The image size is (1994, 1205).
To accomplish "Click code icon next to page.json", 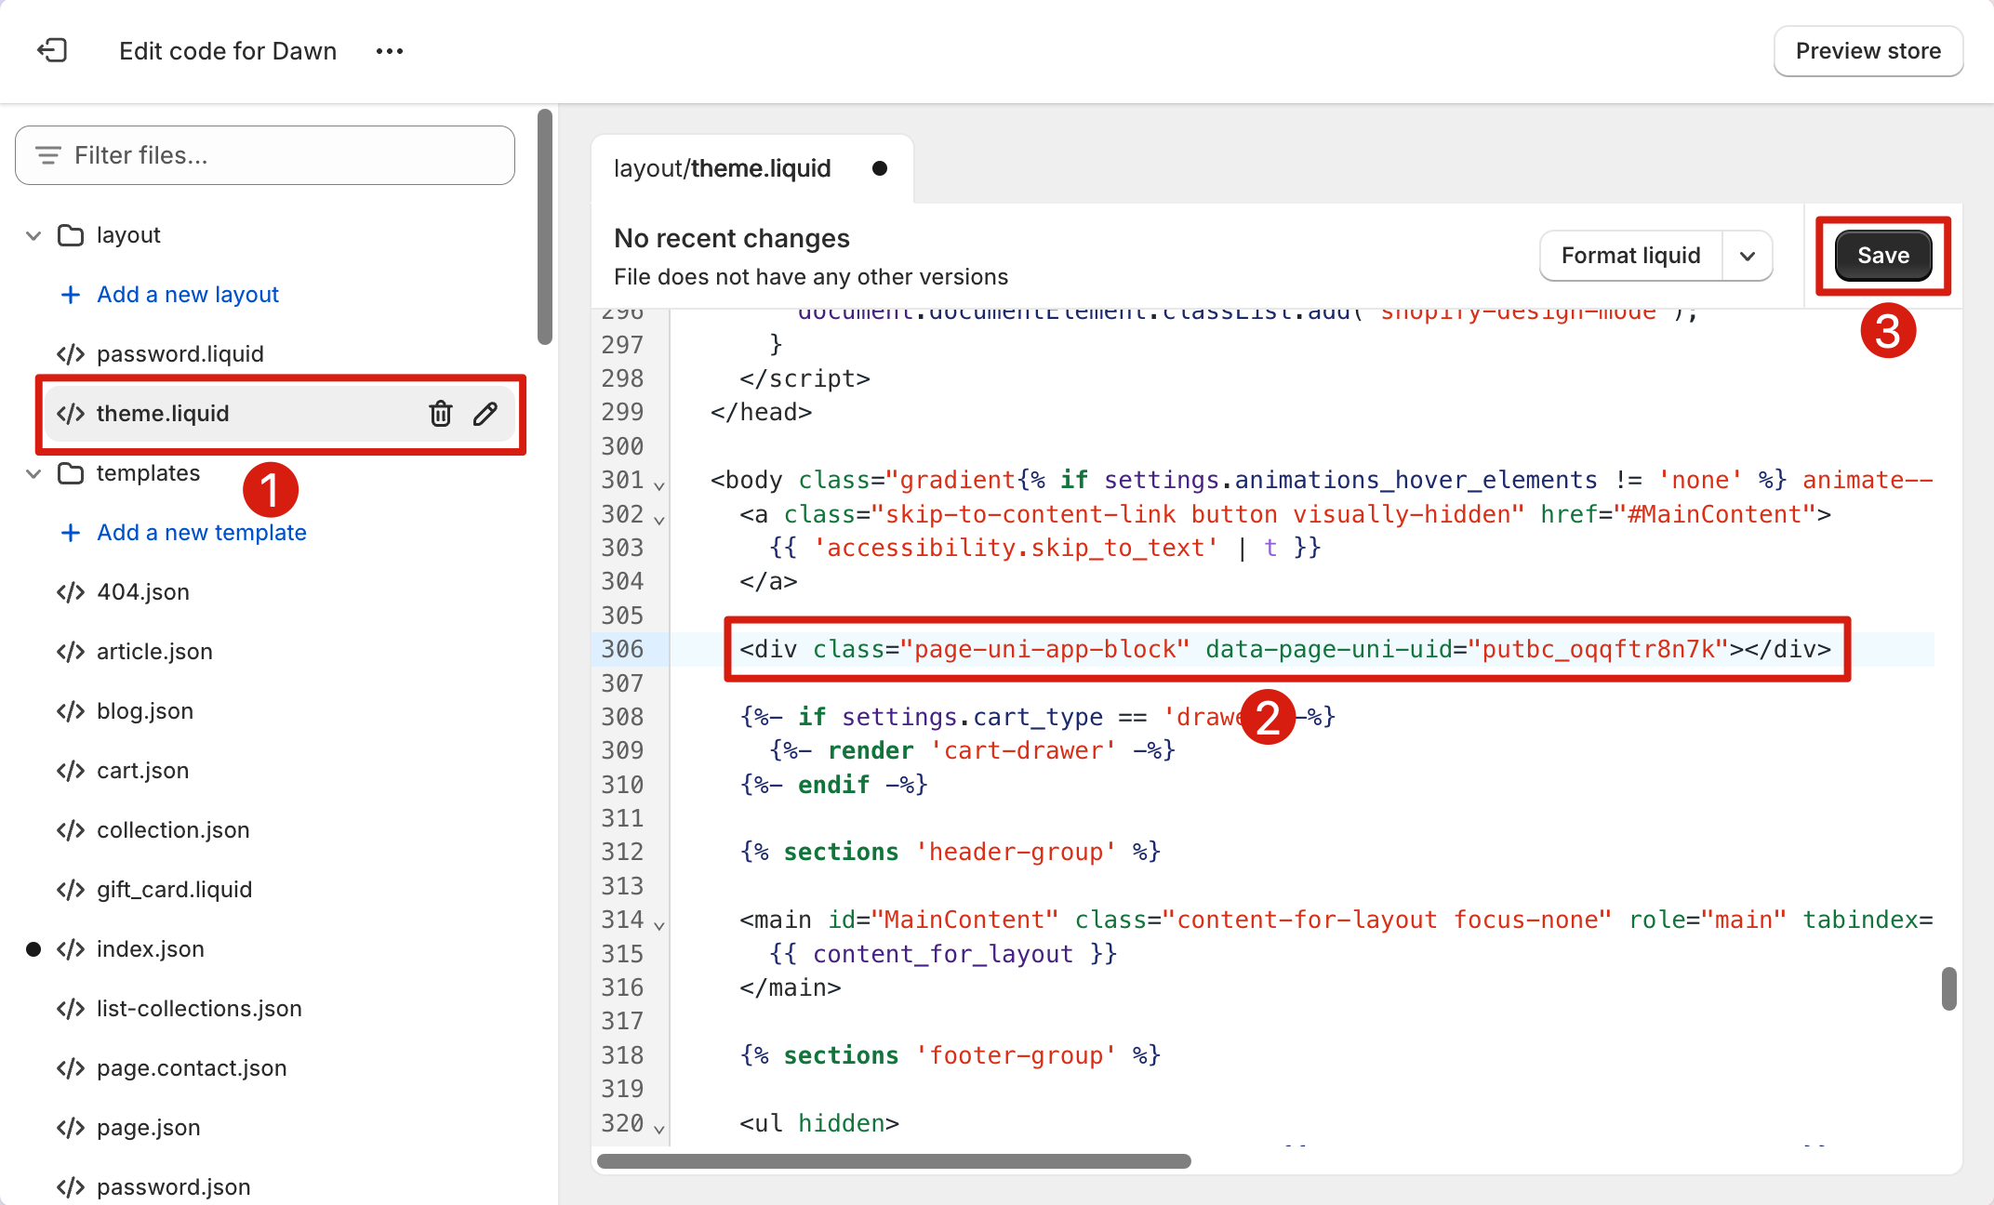I will (x=71, y=1128).
